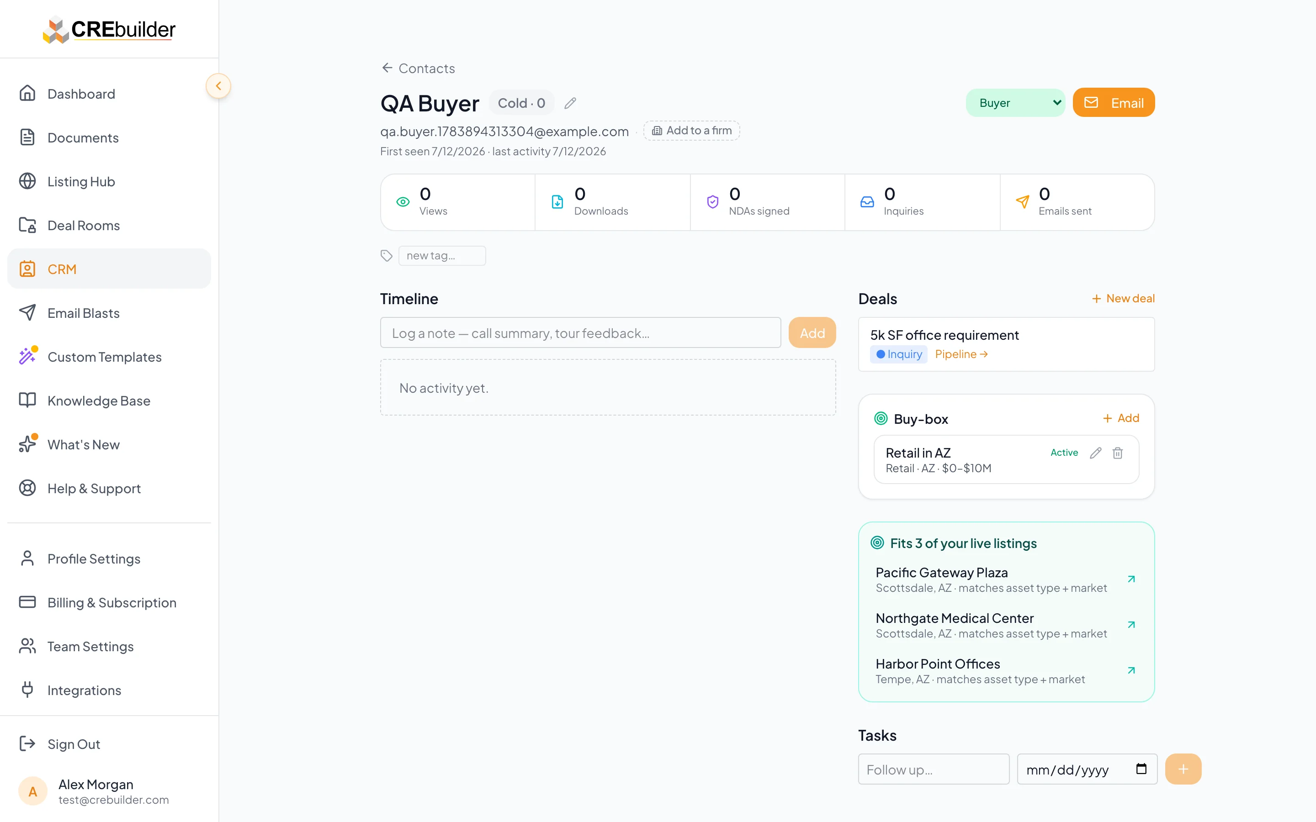The image size is (1316, 822).
Task: Focus the Log a note field
Action: click(581, 333)
